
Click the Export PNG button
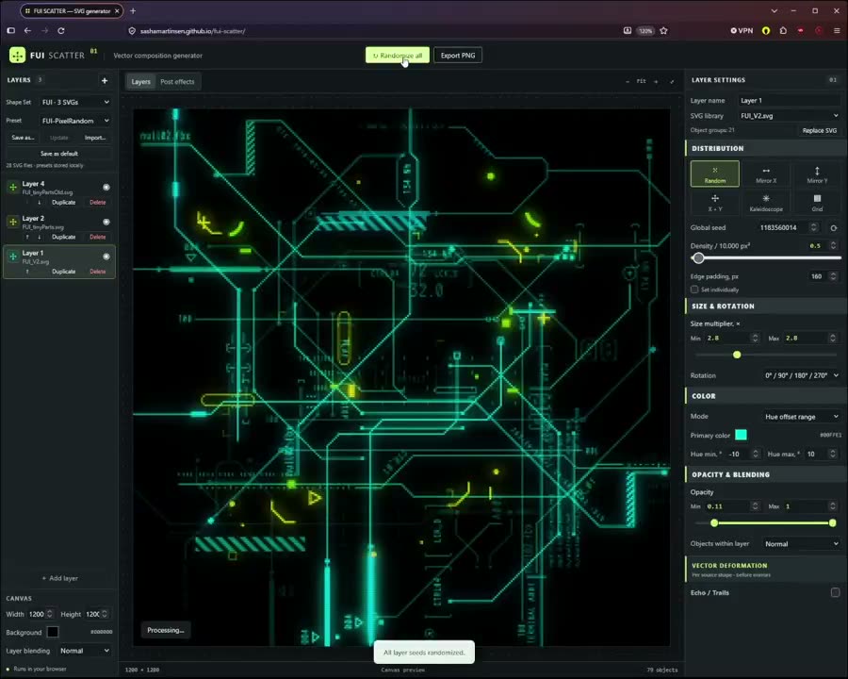458,56
